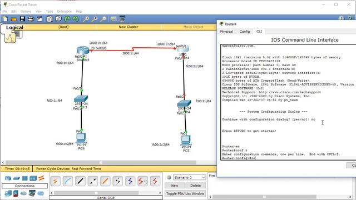Select the End Devices category icon
Image resolution: width=356 pixels, height=200 pixels.
click(8, 193)
